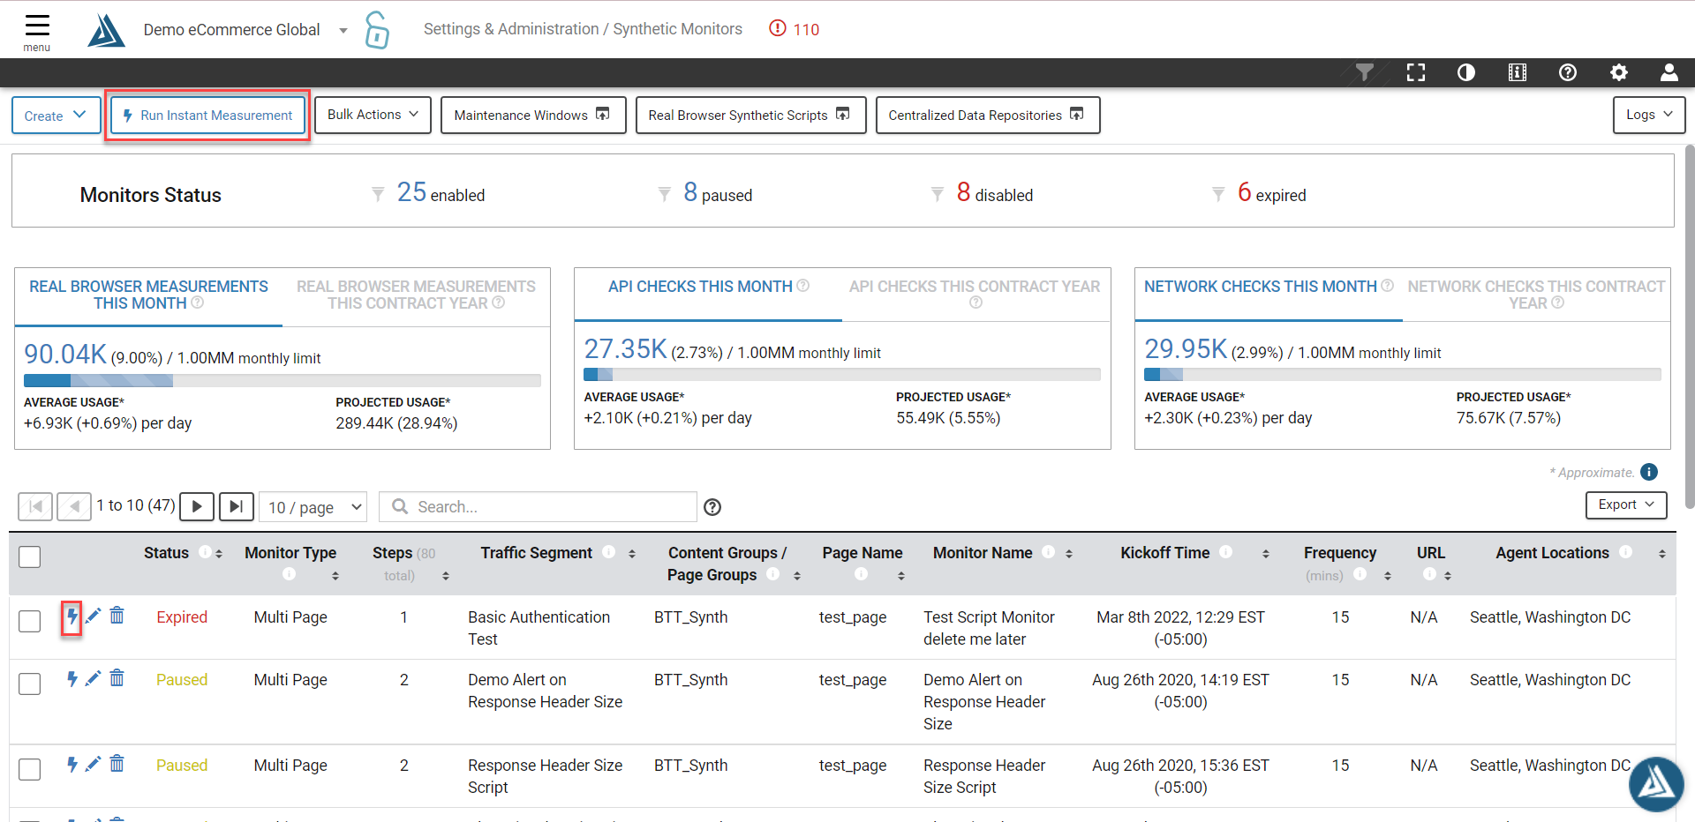1695x822 pixels.
Task: Switch to API Checks This Contract Year tab
Action: coord(975,294)
